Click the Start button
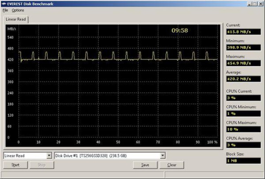The height and width of the screenshot is (179, 265). [x=15, y=165]
